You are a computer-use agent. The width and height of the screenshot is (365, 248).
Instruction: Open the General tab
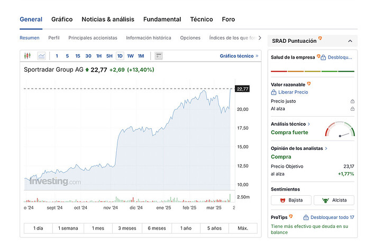(31, 20)
